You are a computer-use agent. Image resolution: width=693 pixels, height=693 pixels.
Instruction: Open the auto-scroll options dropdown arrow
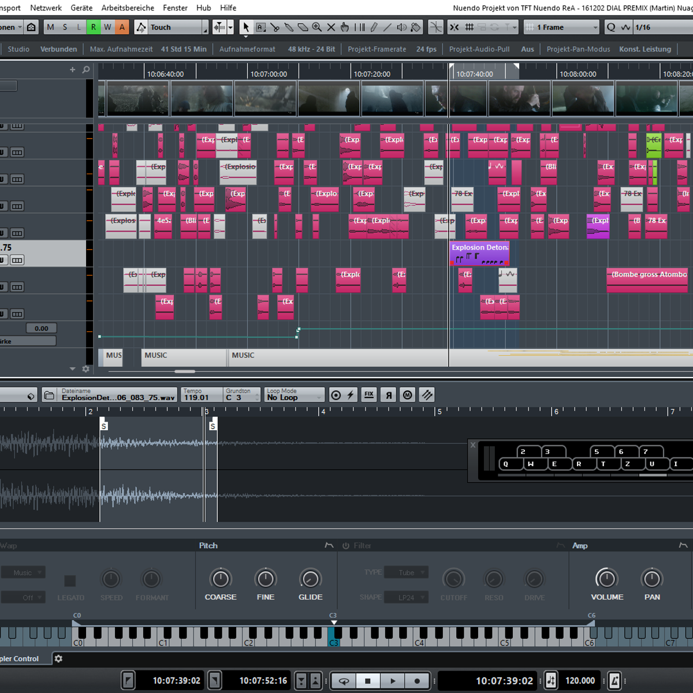point(230,27)
